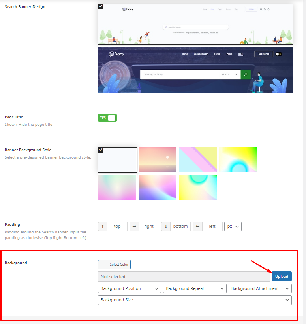Choose the pink sunset banner background style
The height and width of the screenshot is (324, 306).
[x=158, y=160]
